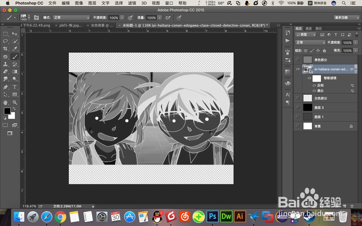Open the brush preset picker arrow

tap(29, 17)
